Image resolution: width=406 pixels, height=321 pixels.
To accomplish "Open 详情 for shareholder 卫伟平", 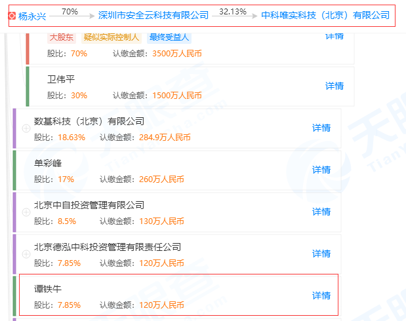I will [335, 86].
